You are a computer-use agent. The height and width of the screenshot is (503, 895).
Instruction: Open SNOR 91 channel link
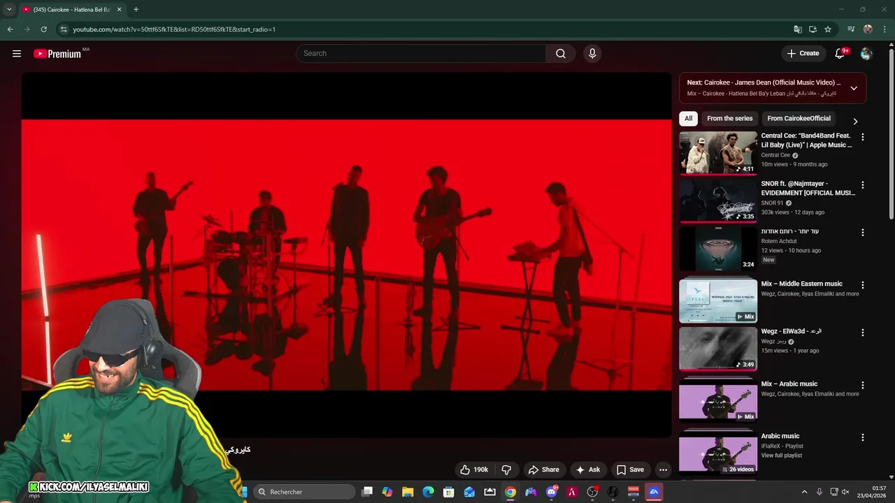pos(772,203)
